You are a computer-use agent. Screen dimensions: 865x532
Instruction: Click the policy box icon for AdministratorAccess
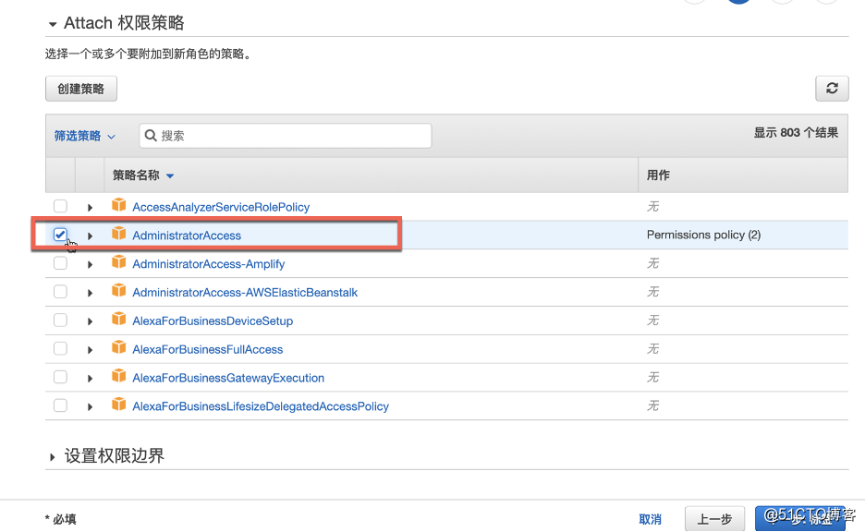pos(118,233)
